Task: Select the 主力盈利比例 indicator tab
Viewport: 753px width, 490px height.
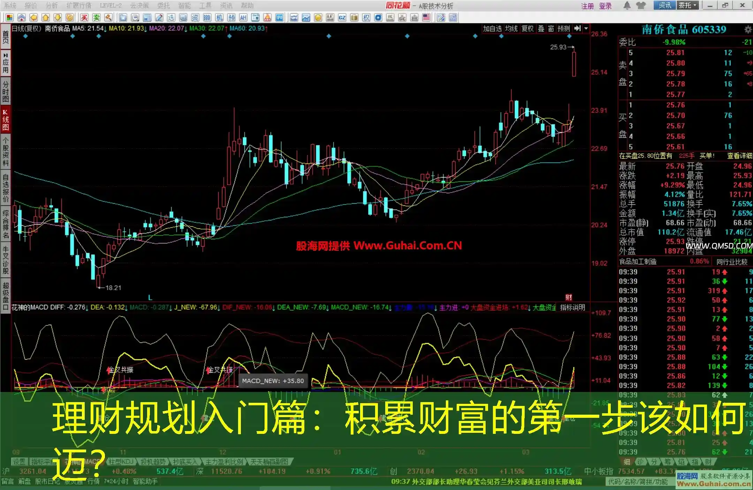Action: (224, 462)
